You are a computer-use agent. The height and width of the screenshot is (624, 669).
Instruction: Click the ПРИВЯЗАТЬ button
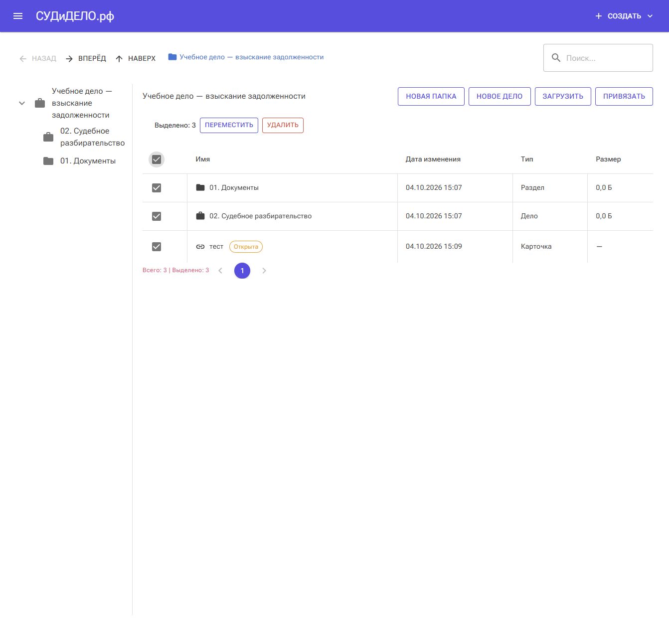point(624,97)
